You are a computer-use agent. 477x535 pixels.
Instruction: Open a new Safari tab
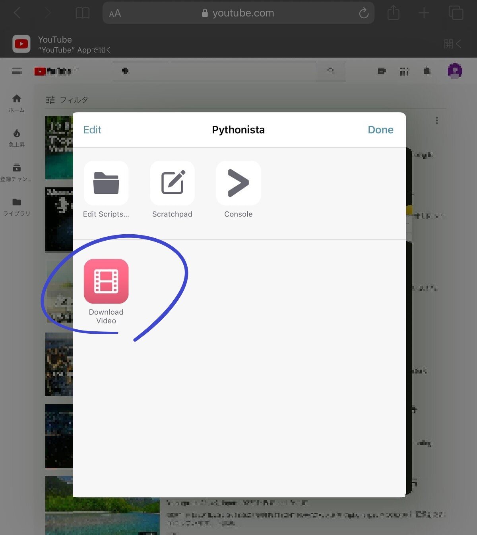(424, 13)
